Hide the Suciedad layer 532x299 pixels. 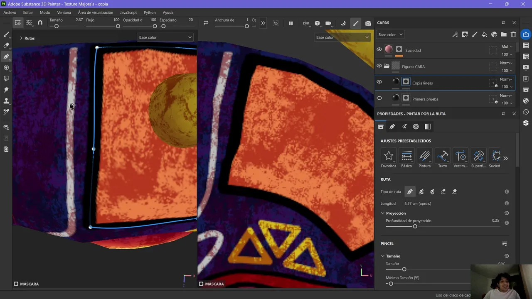379,49
